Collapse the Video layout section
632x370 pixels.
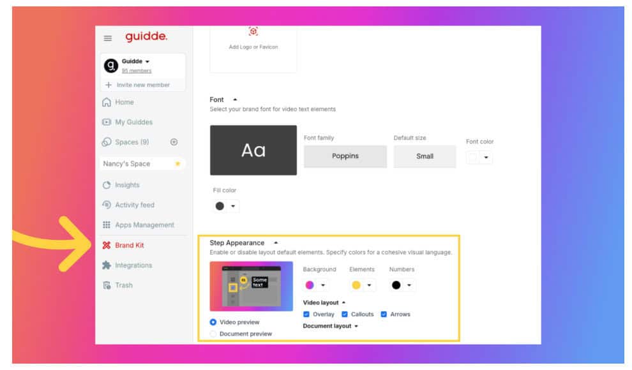(344, 302)
